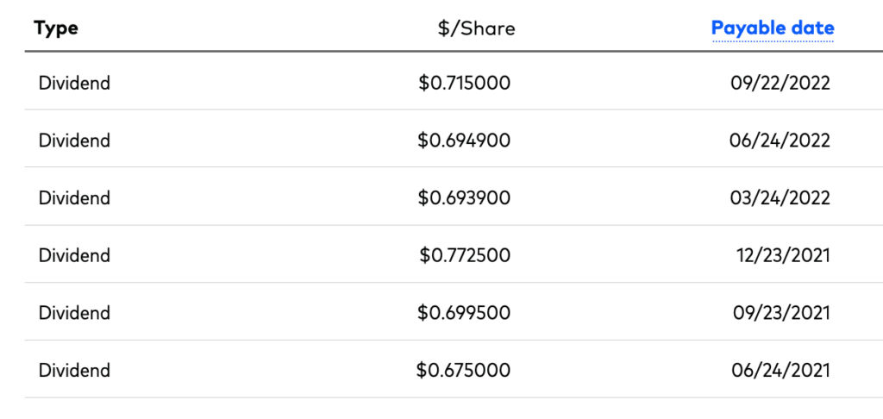Screen dimensions: 883x419
Task: Select the $0.694900 dividend amount
Action: tap(464, 140)
